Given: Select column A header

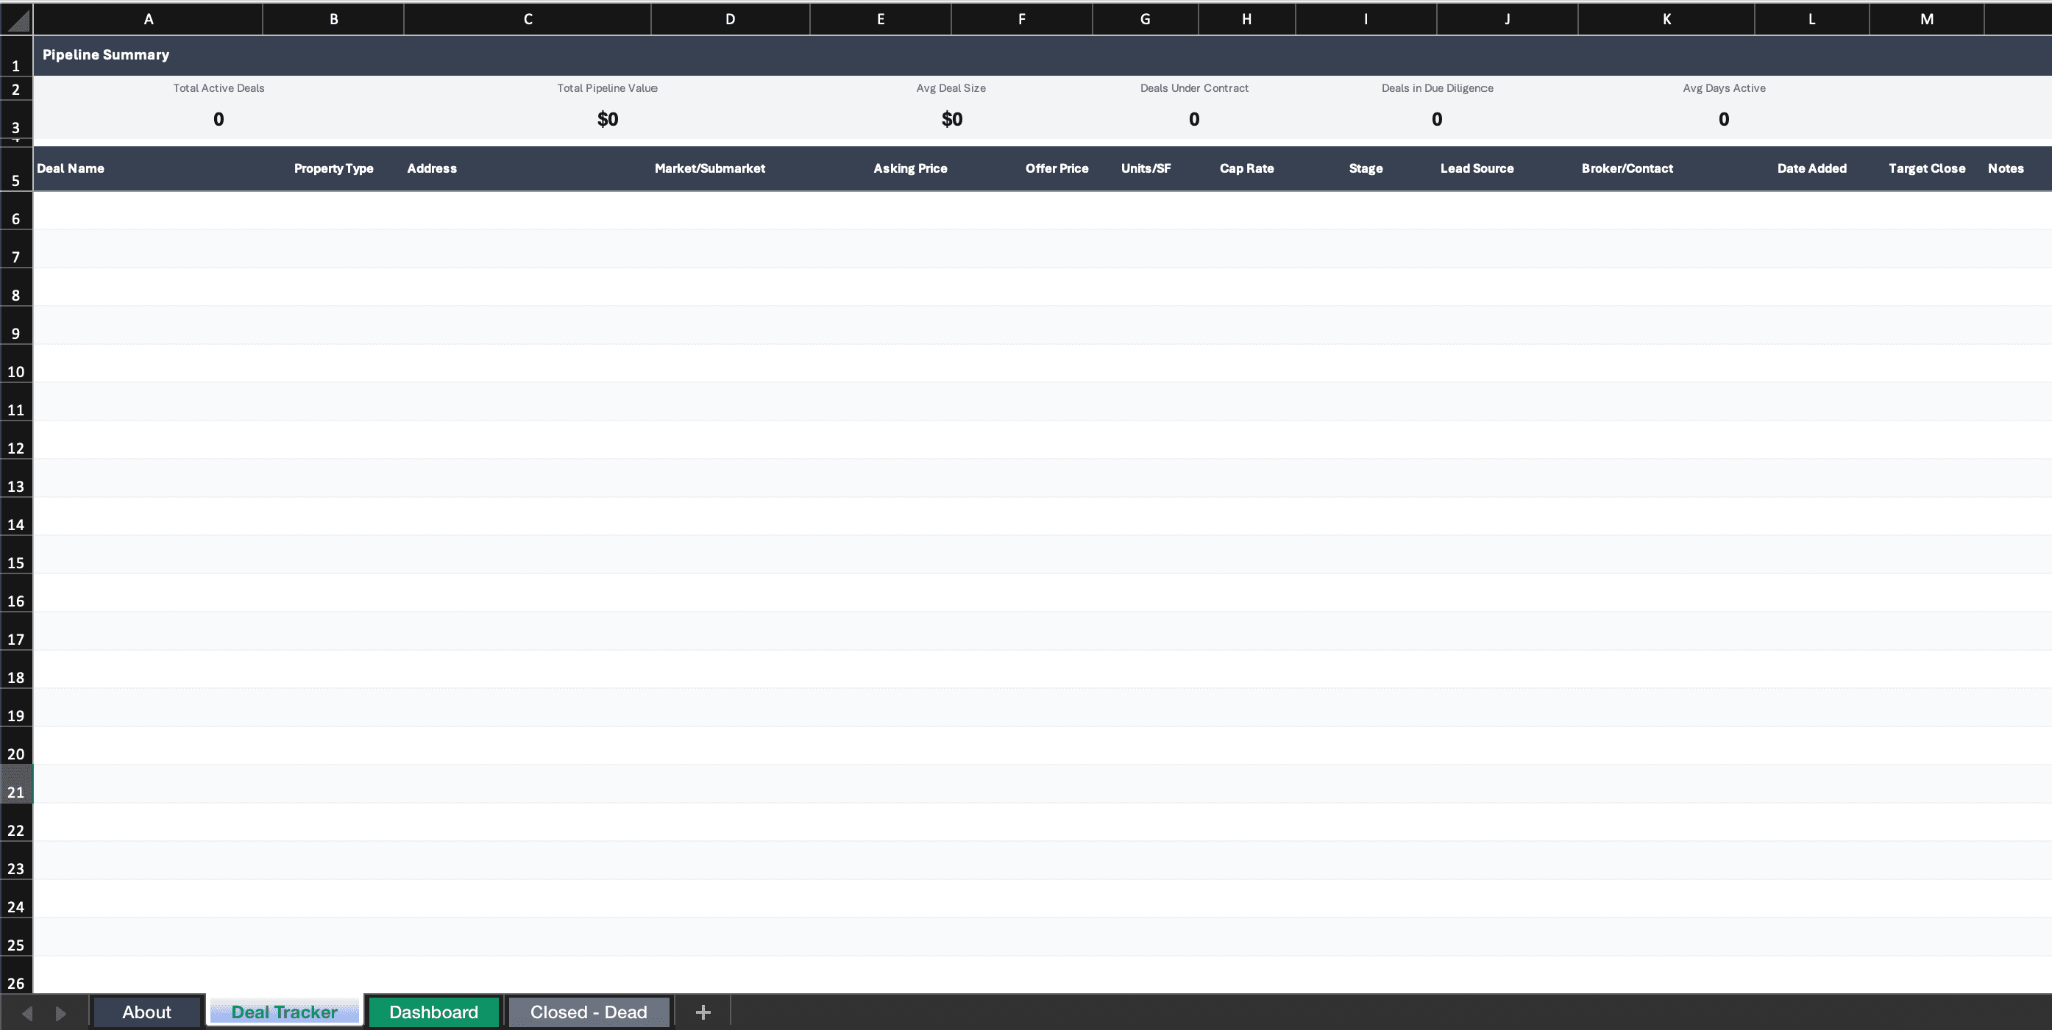Looking at the screenshot, I should point(148,19).
